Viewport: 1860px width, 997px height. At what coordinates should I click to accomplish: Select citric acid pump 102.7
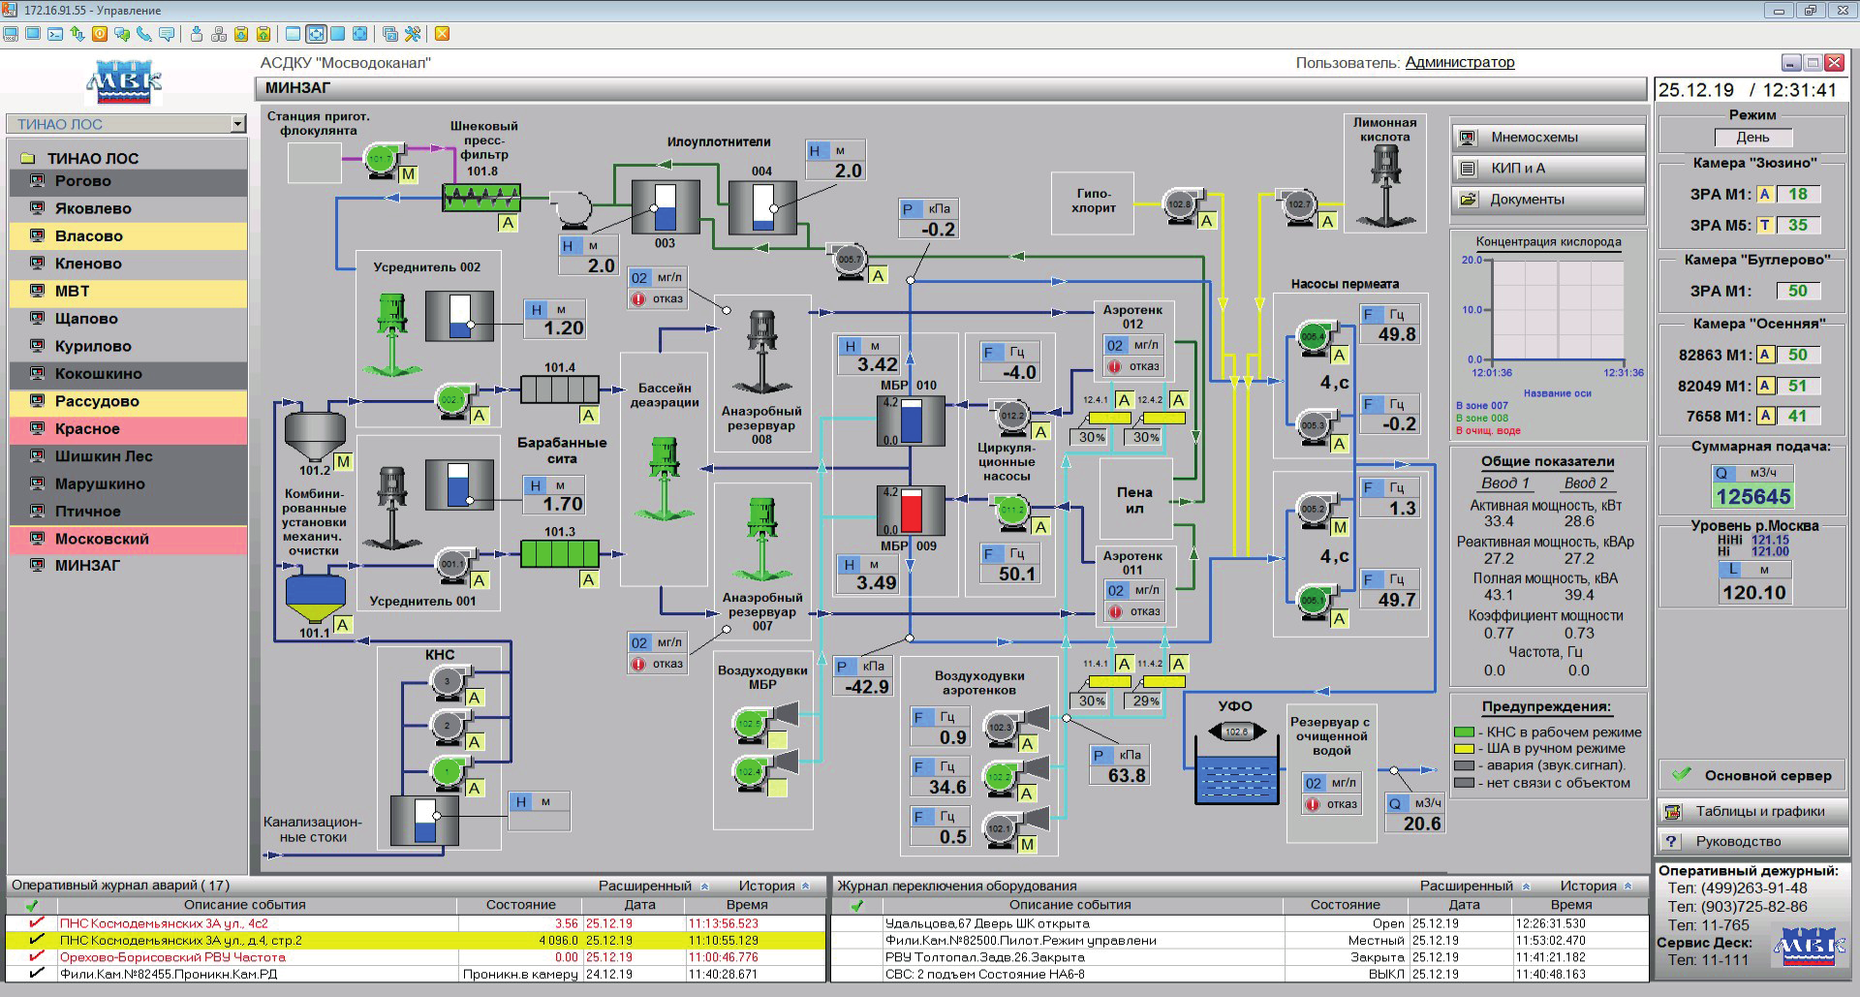click(1299, 204)
